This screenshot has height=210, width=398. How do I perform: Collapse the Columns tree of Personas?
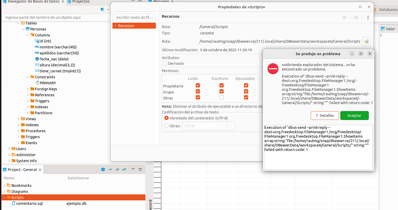coord(27,35)
